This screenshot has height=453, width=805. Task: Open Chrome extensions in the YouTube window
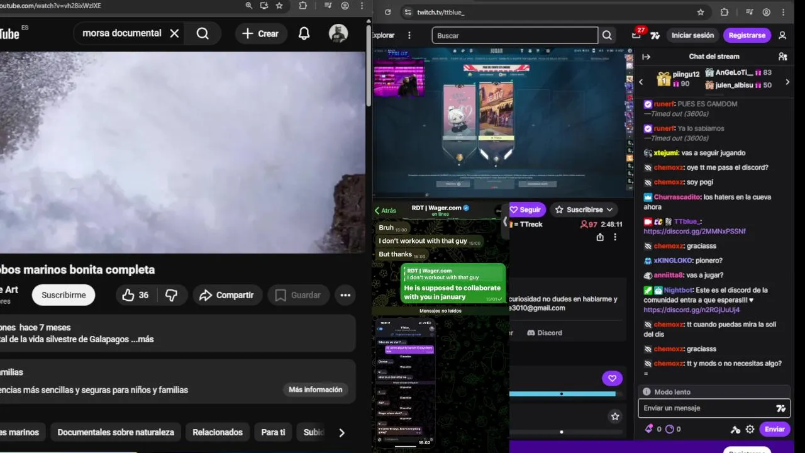[x=303, y=6]
